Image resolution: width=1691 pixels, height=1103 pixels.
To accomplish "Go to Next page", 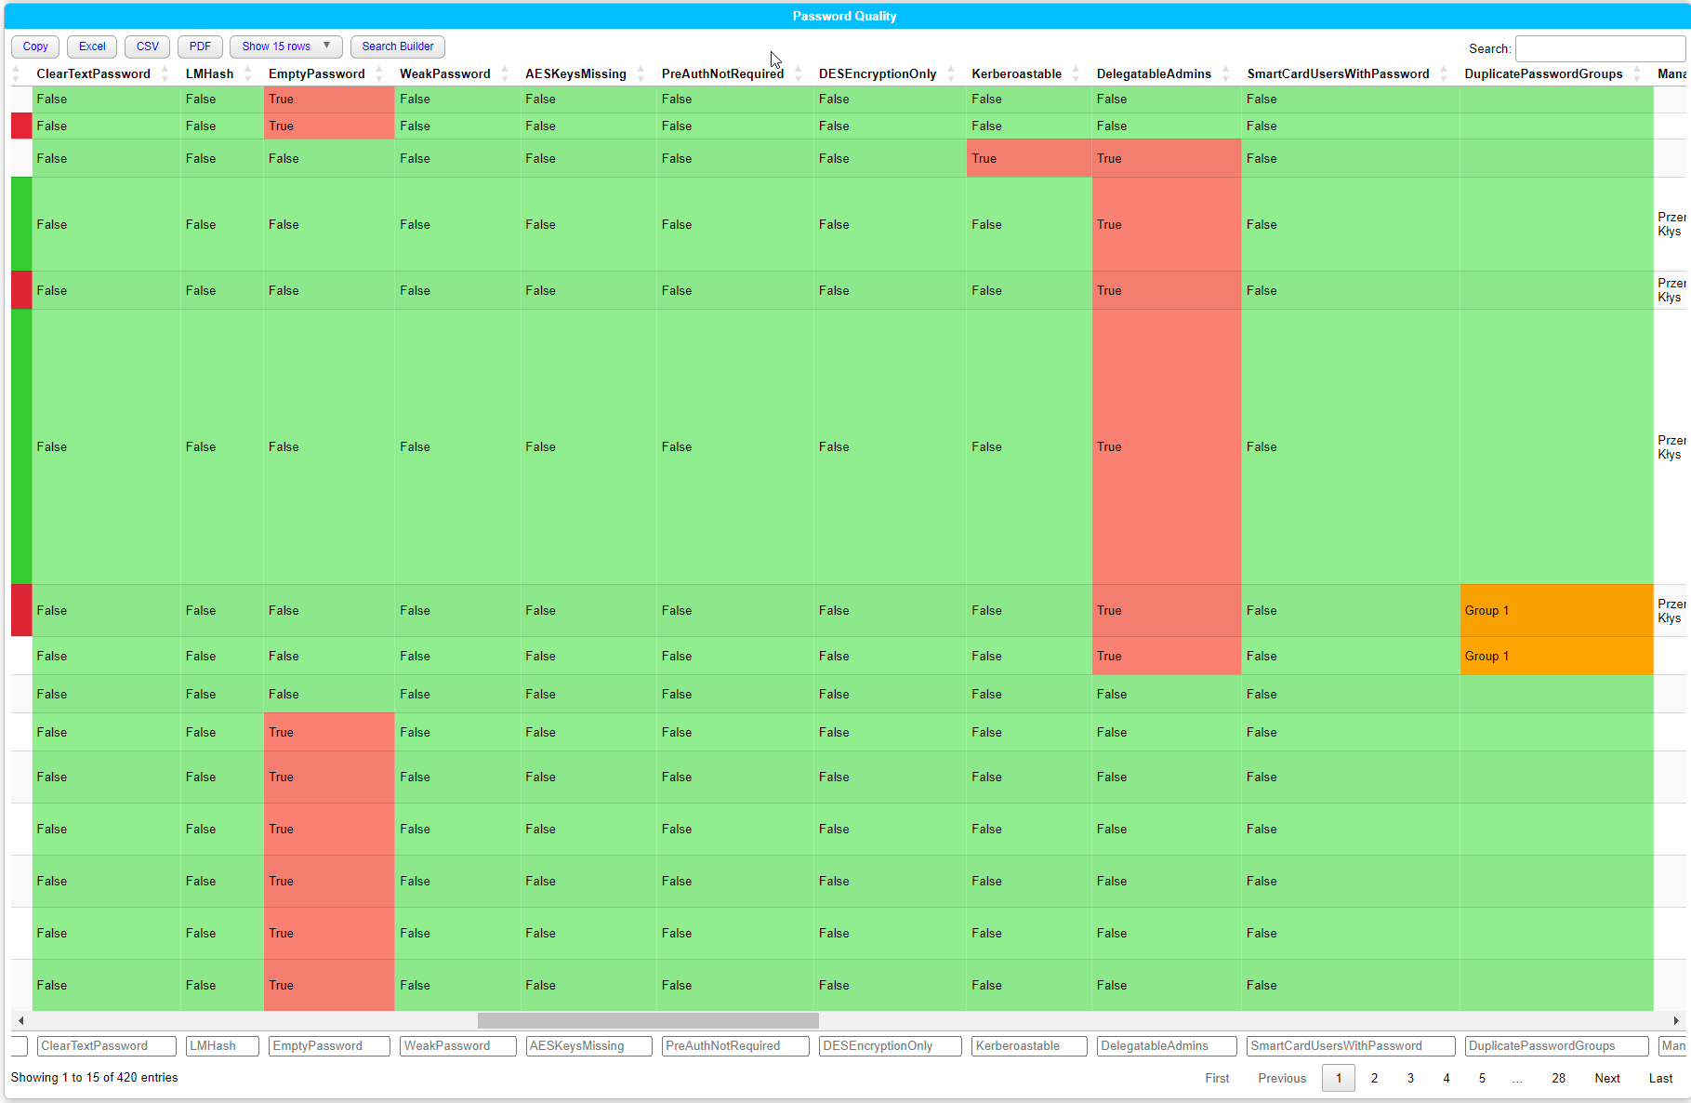I will coord(1607,1078).
